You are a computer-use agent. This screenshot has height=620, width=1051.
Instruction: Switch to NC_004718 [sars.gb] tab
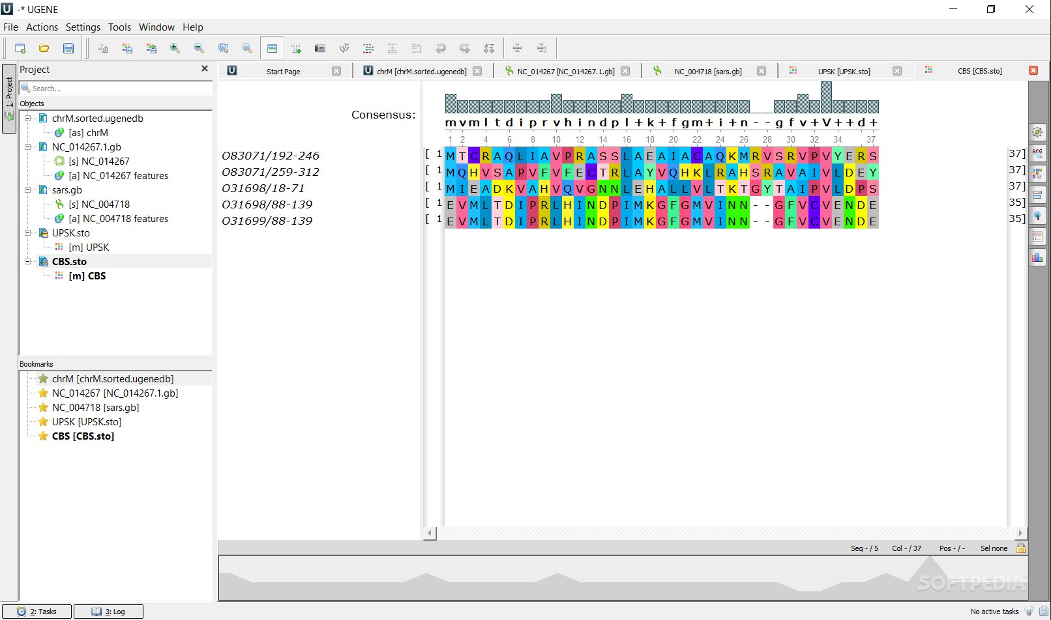click(708, 72)
